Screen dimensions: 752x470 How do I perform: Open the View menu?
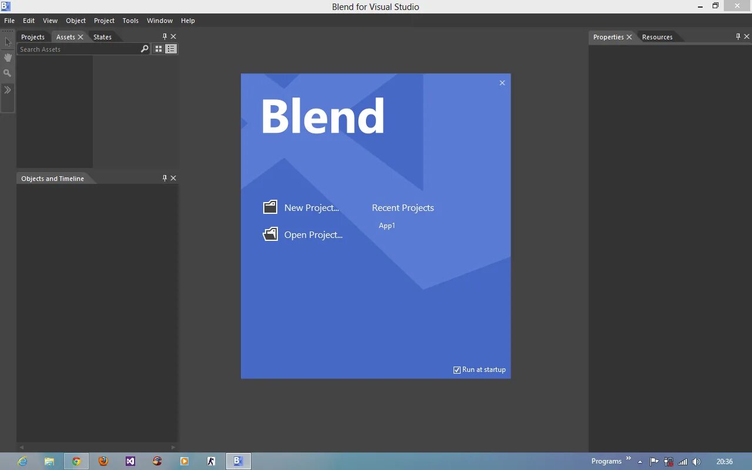pos(50,21)
